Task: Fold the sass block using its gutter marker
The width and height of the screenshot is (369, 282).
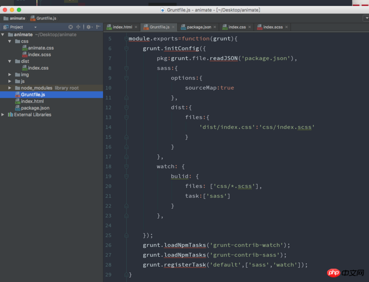Action: (x=126, y=68)
